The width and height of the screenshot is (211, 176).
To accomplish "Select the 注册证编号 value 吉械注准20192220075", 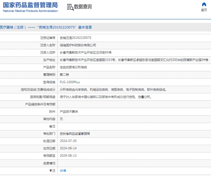I will 75,38.
